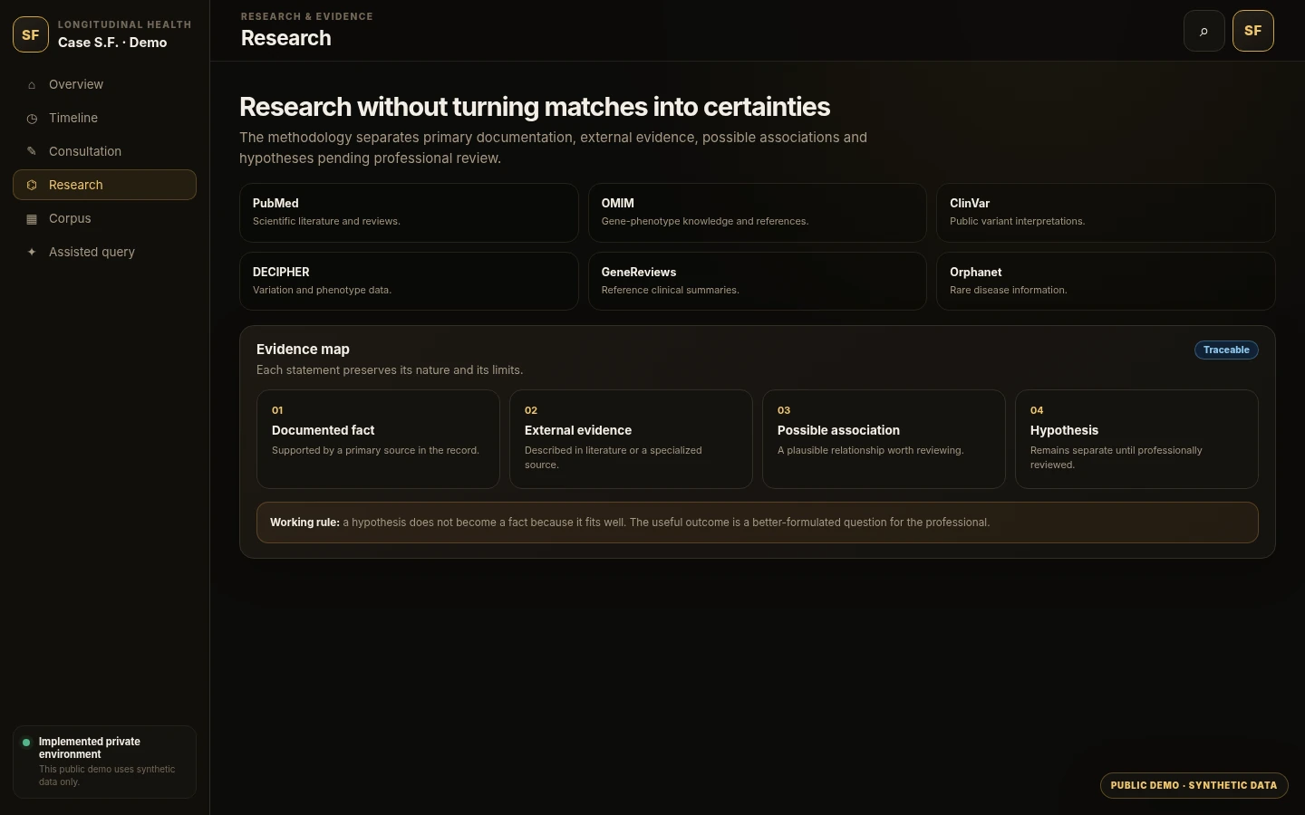Go to the Overview section
Screen dimensions: 1305x815
coord(104,84)
